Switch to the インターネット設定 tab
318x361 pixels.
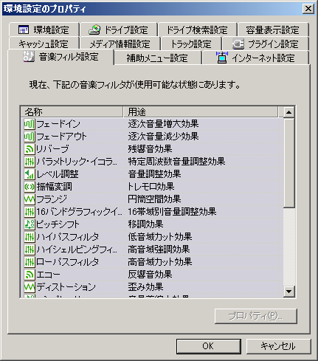point(255,58)
